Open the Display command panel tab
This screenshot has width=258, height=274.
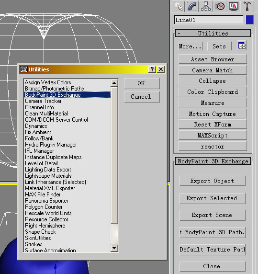pos(234,6)
